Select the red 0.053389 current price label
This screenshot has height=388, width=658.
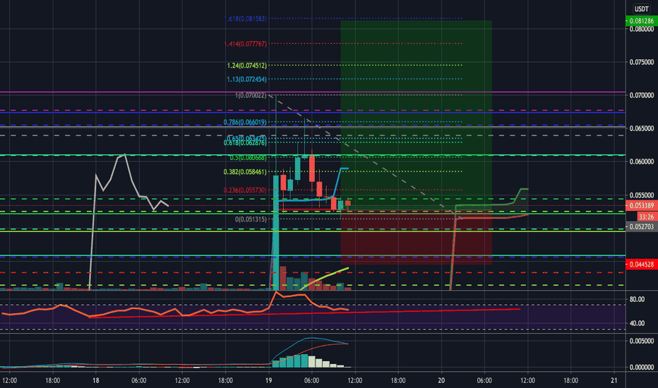(641, 205)
